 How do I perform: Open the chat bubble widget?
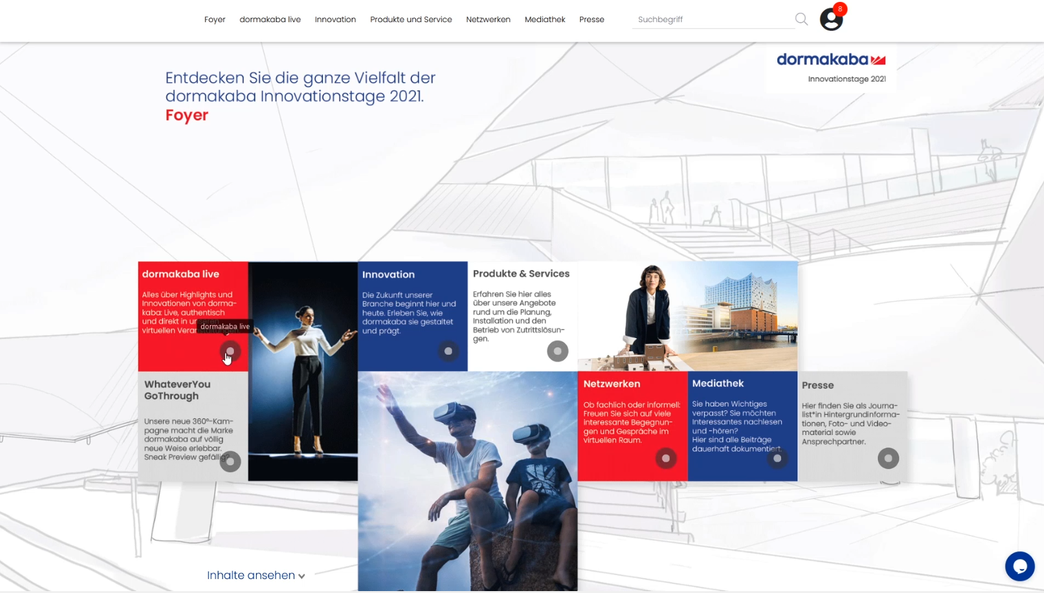pyautogui.click(x=1020, y=566)
